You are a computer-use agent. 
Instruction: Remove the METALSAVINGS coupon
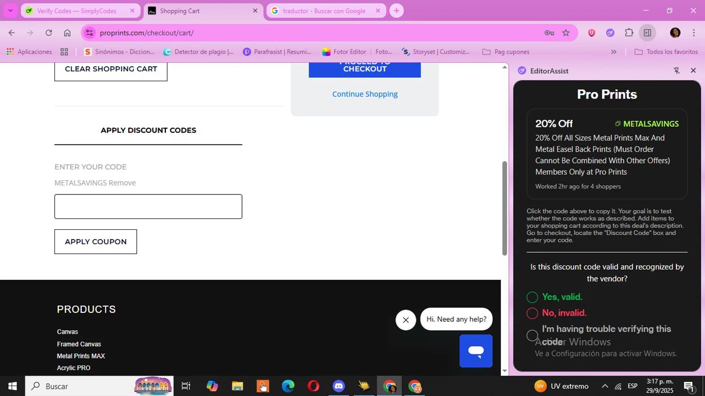(122, 183)
